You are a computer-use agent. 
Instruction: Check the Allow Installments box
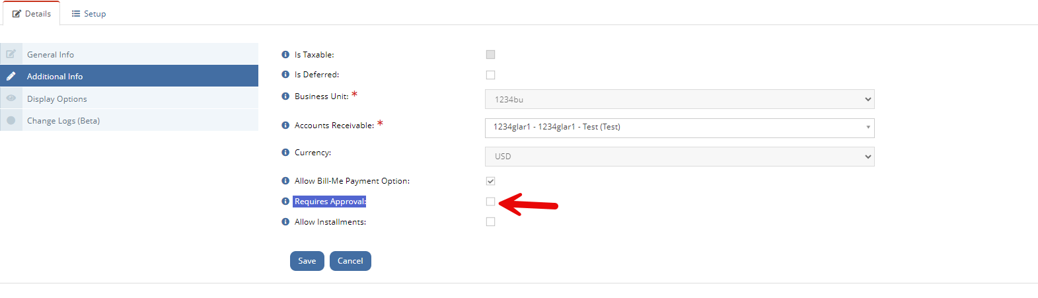[490, 222]
